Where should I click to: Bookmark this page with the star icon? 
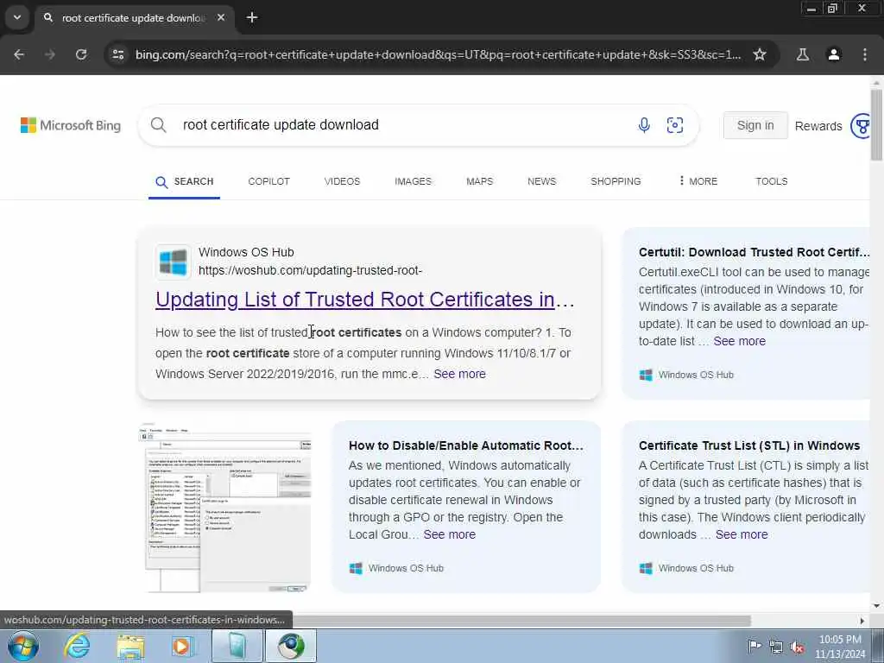760,54
